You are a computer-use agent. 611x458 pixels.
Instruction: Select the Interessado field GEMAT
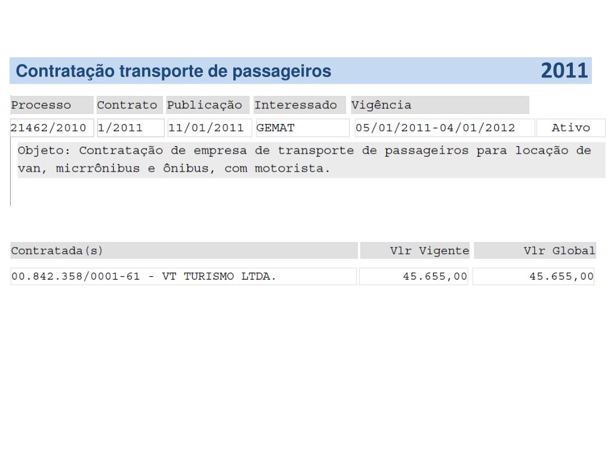tap(303, 128)
